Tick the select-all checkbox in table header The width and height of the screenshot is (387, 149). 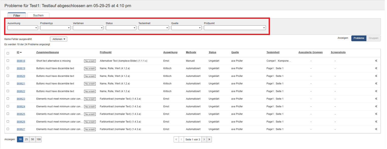click(x=8, y=53)
